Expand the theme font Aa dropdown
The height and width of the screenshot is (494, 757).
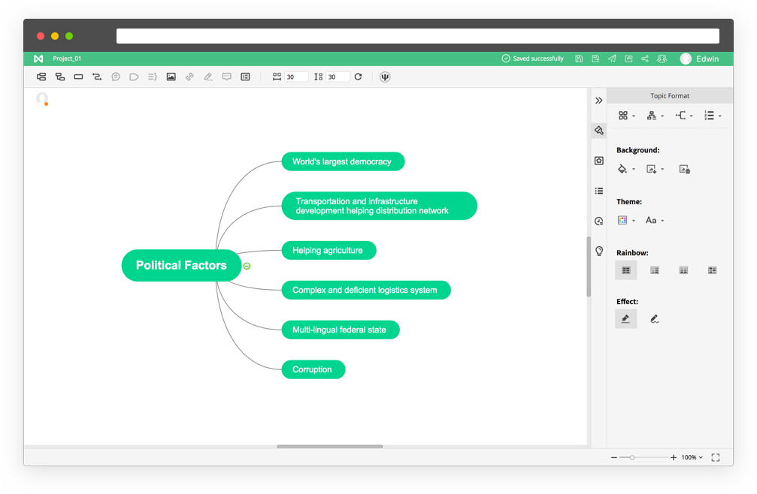(x=655, y=221)
